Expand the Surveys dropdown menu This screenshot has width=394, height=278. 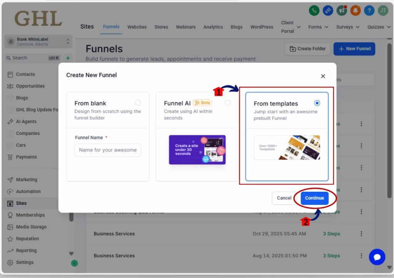347,27
